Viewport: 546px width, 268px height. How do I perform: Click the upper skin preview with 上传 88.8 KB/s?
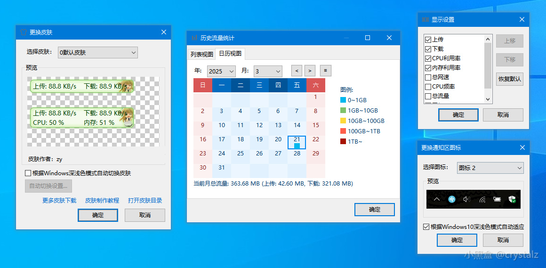click(x=82, y=86)
